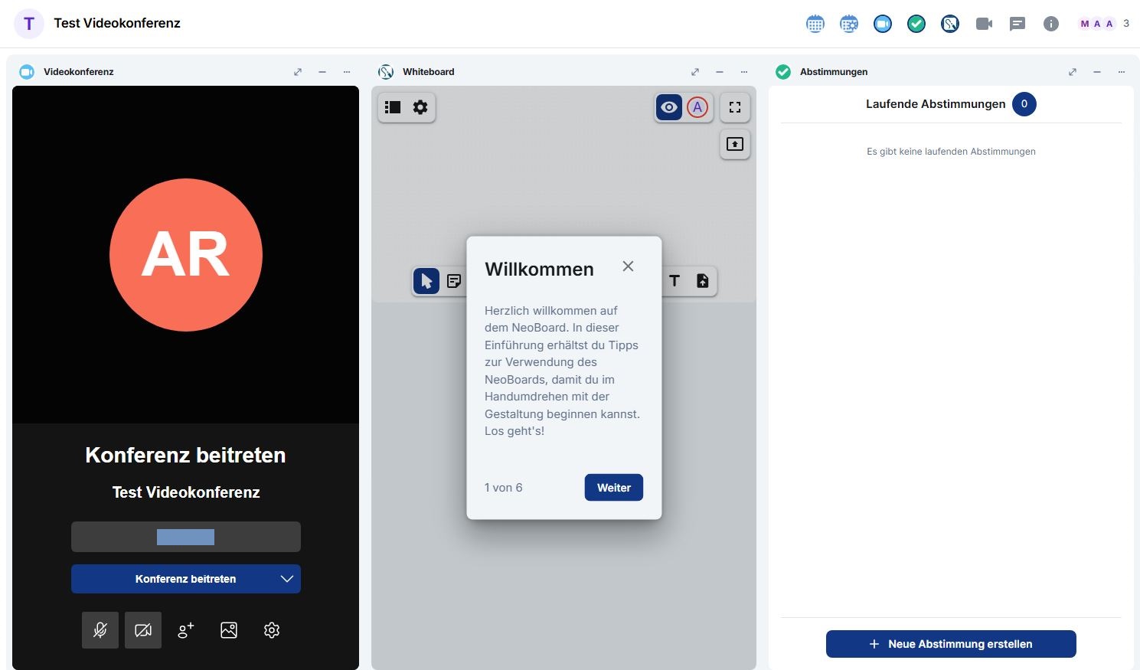Select the sticky note tool
The image size is (1140, 670).
[x=454, y=281]
